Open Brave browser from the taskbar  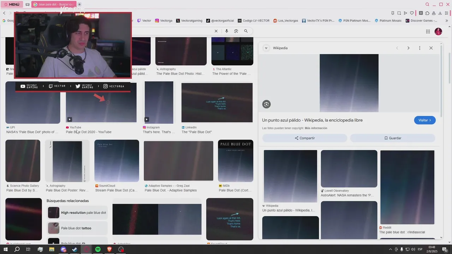[x=109, y=249]
